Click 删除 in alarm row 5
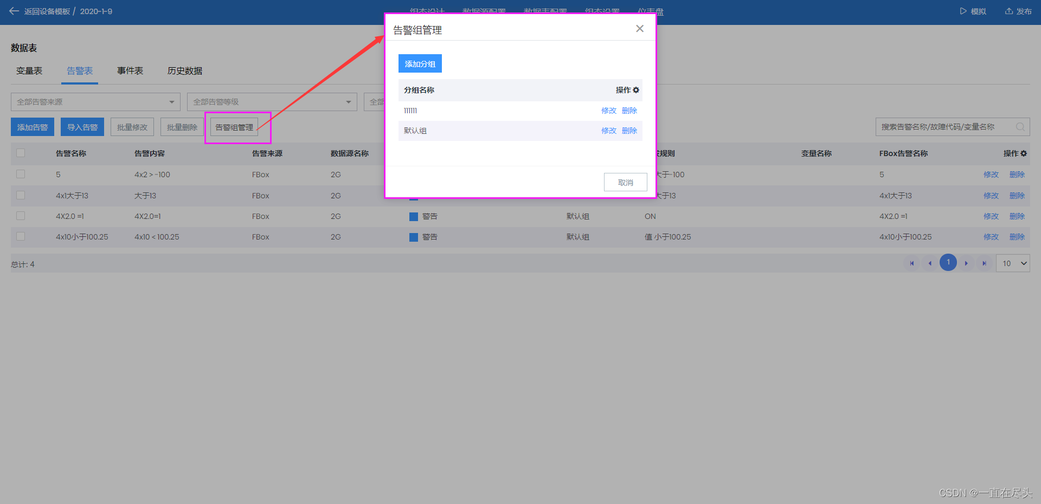This screenshot has height=504, width=1041. coord(1017,175)
